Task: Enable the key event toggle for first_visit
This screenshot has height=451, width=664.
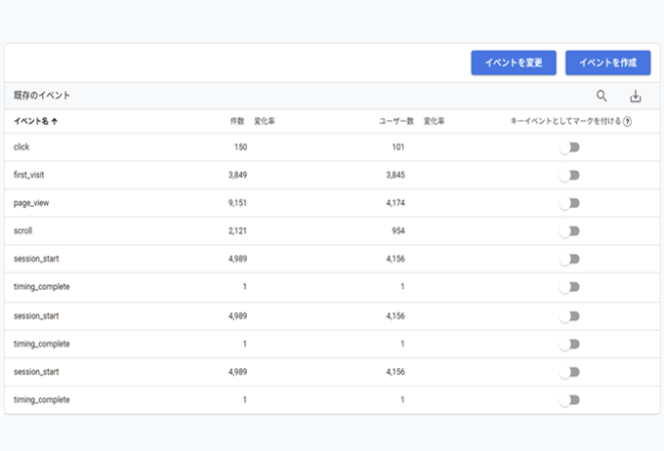Action: coord(569,176)
